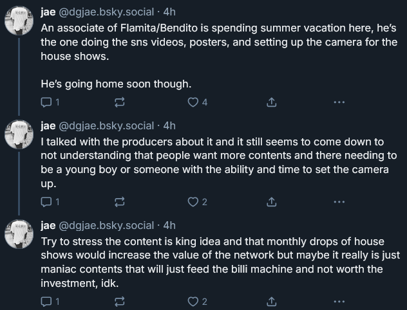Open more options for the first post
Screen dimensions: 407x310
(x=339, y=102)
